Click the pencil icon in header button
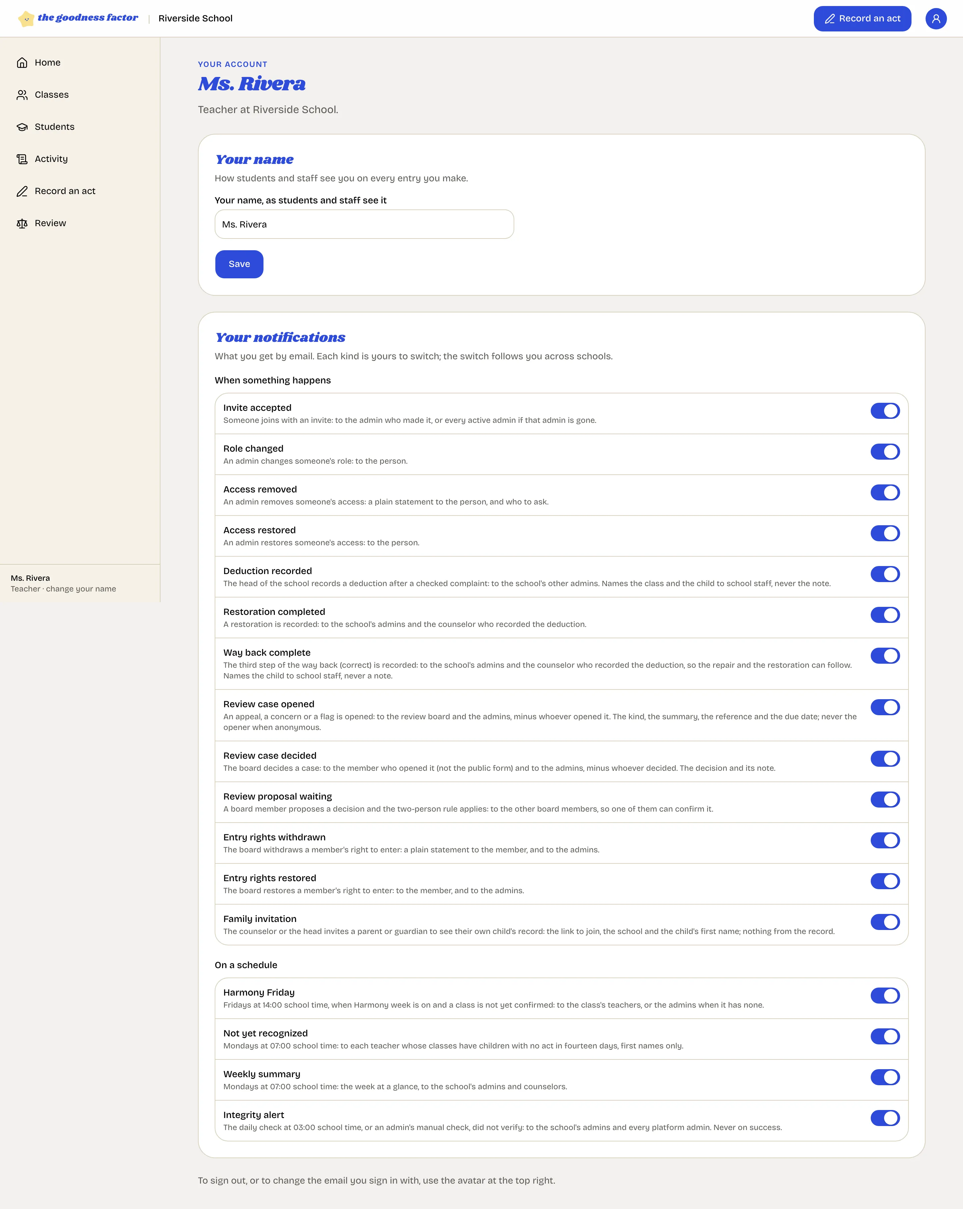963x1209 pixels. pos(830,18)
